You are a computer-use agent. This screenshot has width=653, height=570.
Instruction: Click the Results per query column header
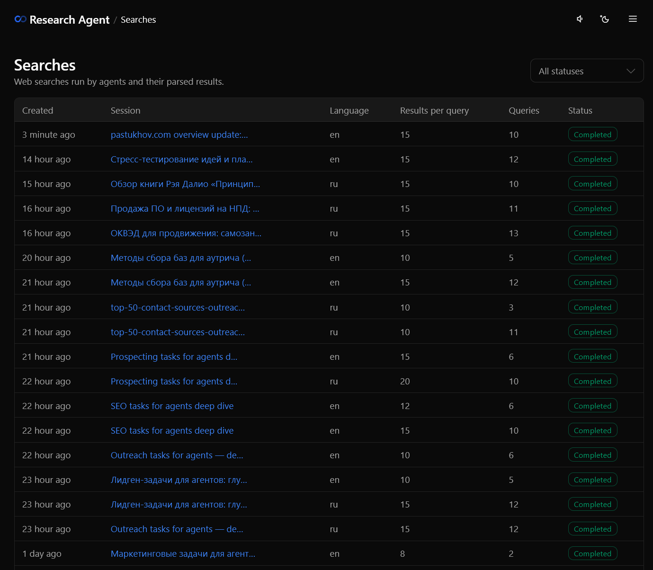[x=435, y=111]
